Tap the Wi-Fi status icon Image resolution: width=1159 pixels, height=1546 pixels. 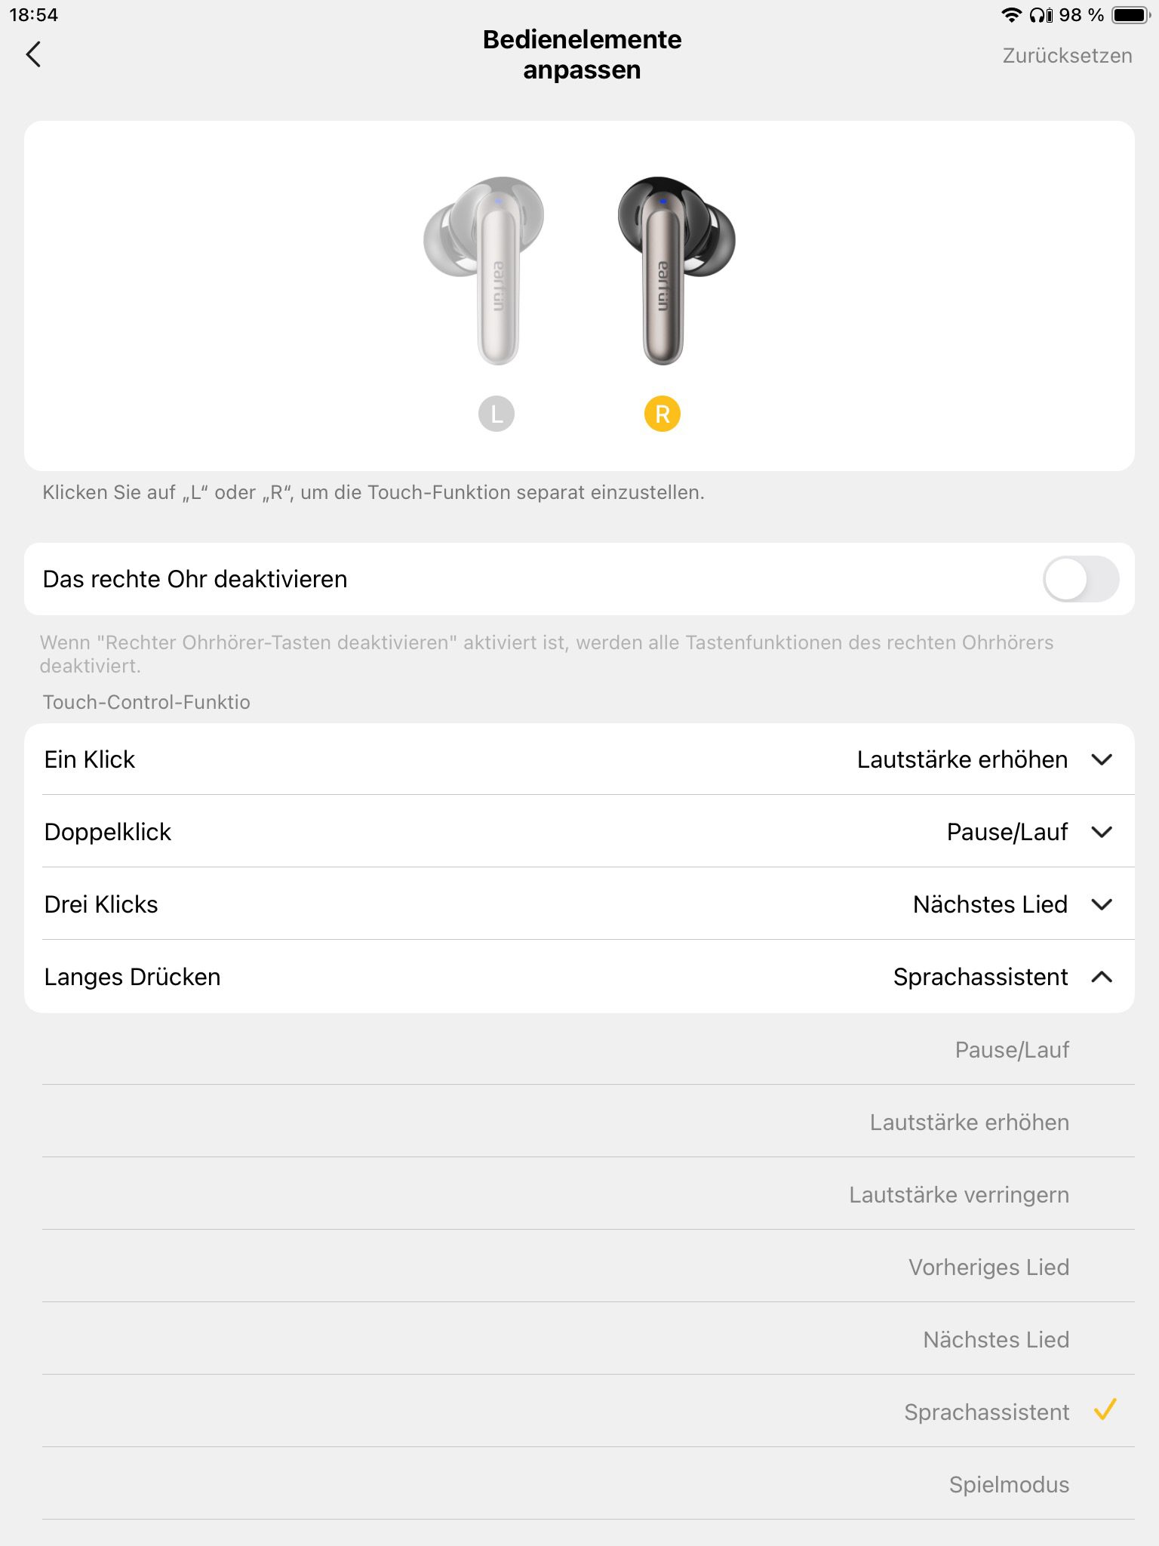[x=1011, y=15]
